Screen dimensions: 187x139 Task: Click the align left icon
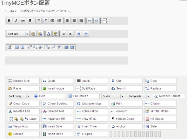pyautogui.click(x=67, y=21)
